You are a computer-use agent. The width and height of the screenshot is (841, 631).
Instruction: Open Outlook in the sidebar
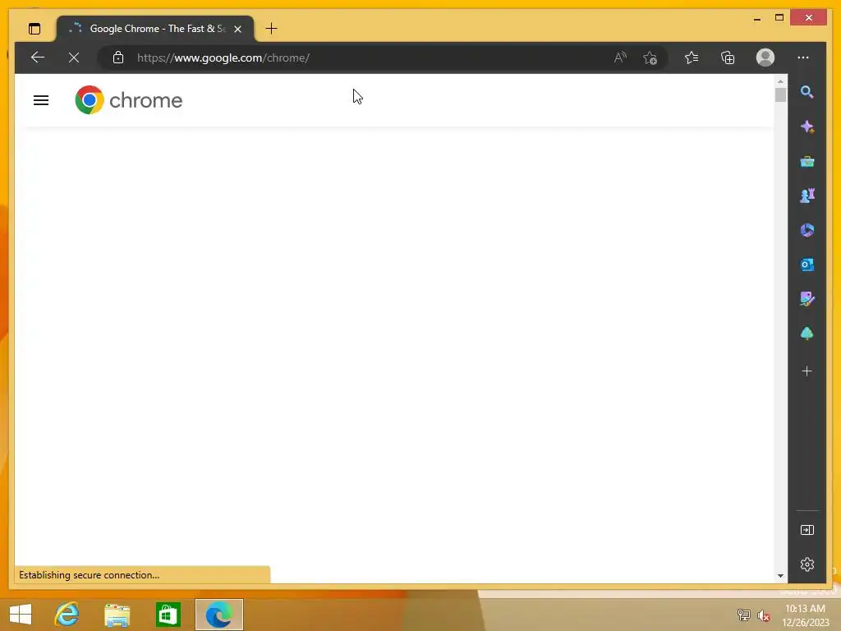807,265
